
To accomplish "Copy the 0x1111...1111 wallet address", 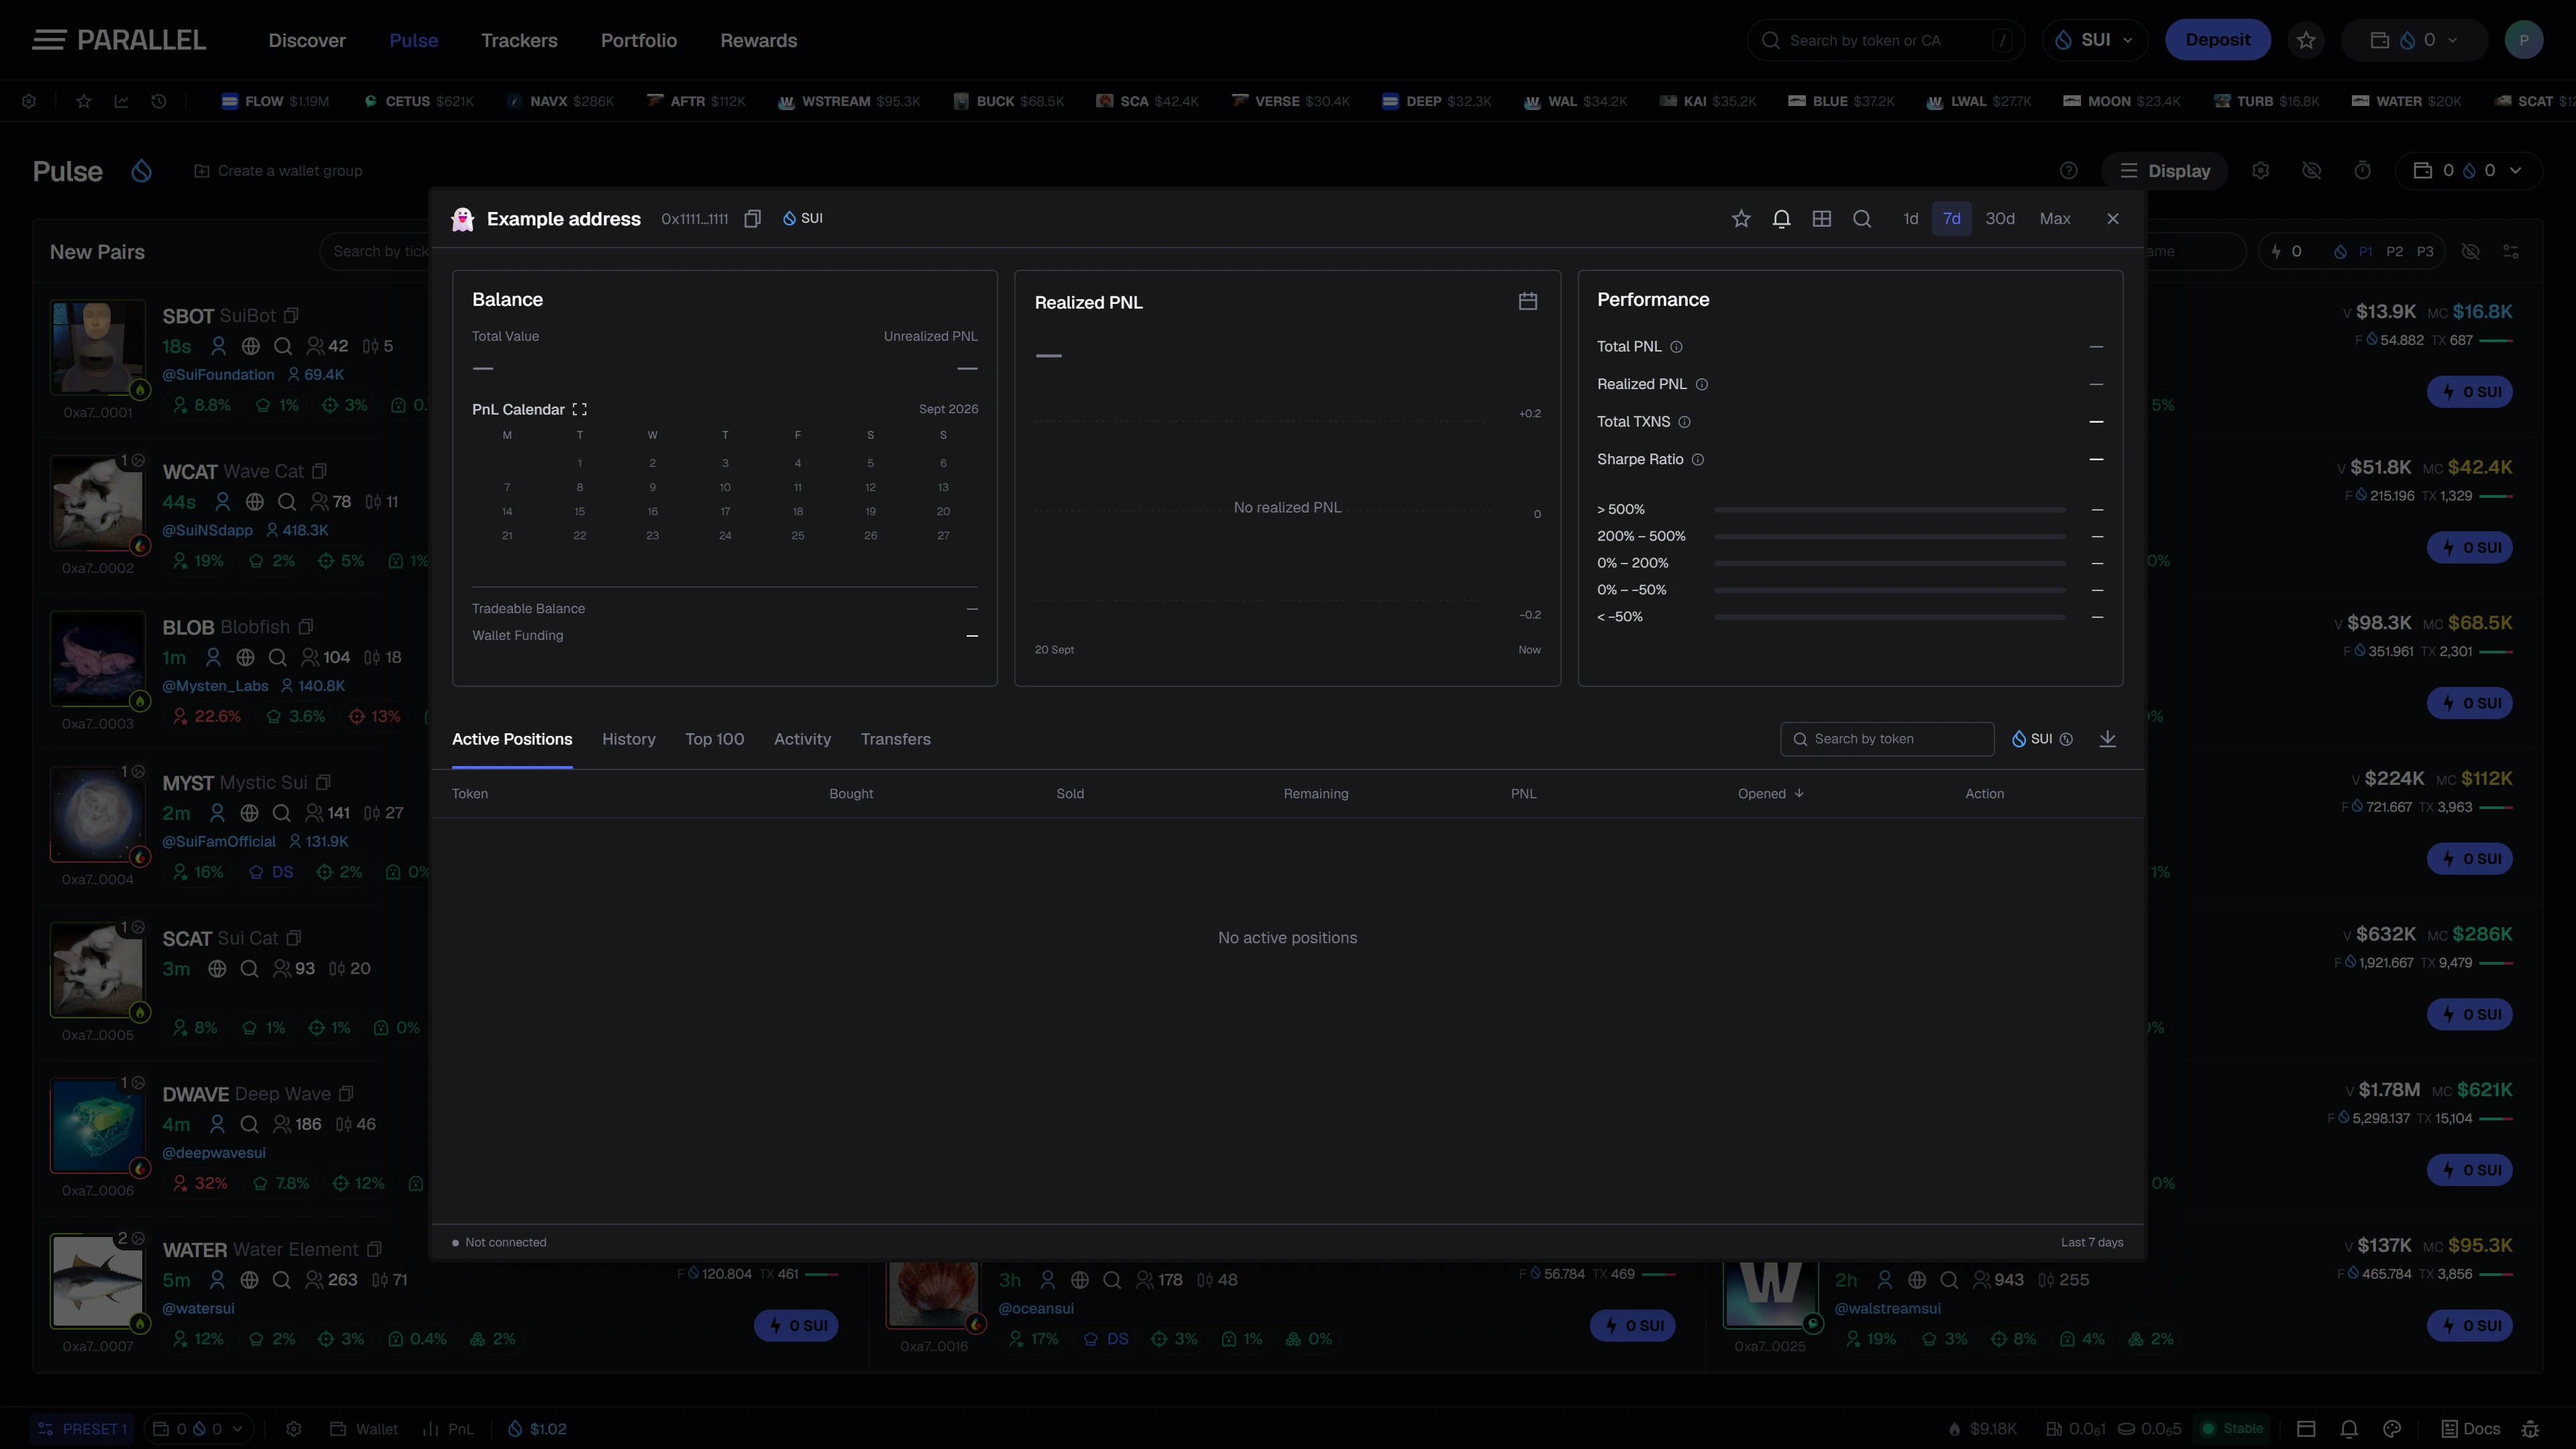I will (x=753, y=219).
